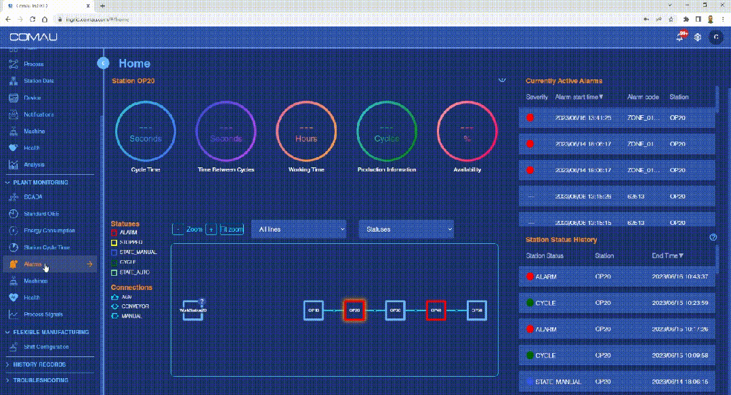Open Energy Consumption in the sidebar
This screenshot has width=731, height=395.
(49, 230)
